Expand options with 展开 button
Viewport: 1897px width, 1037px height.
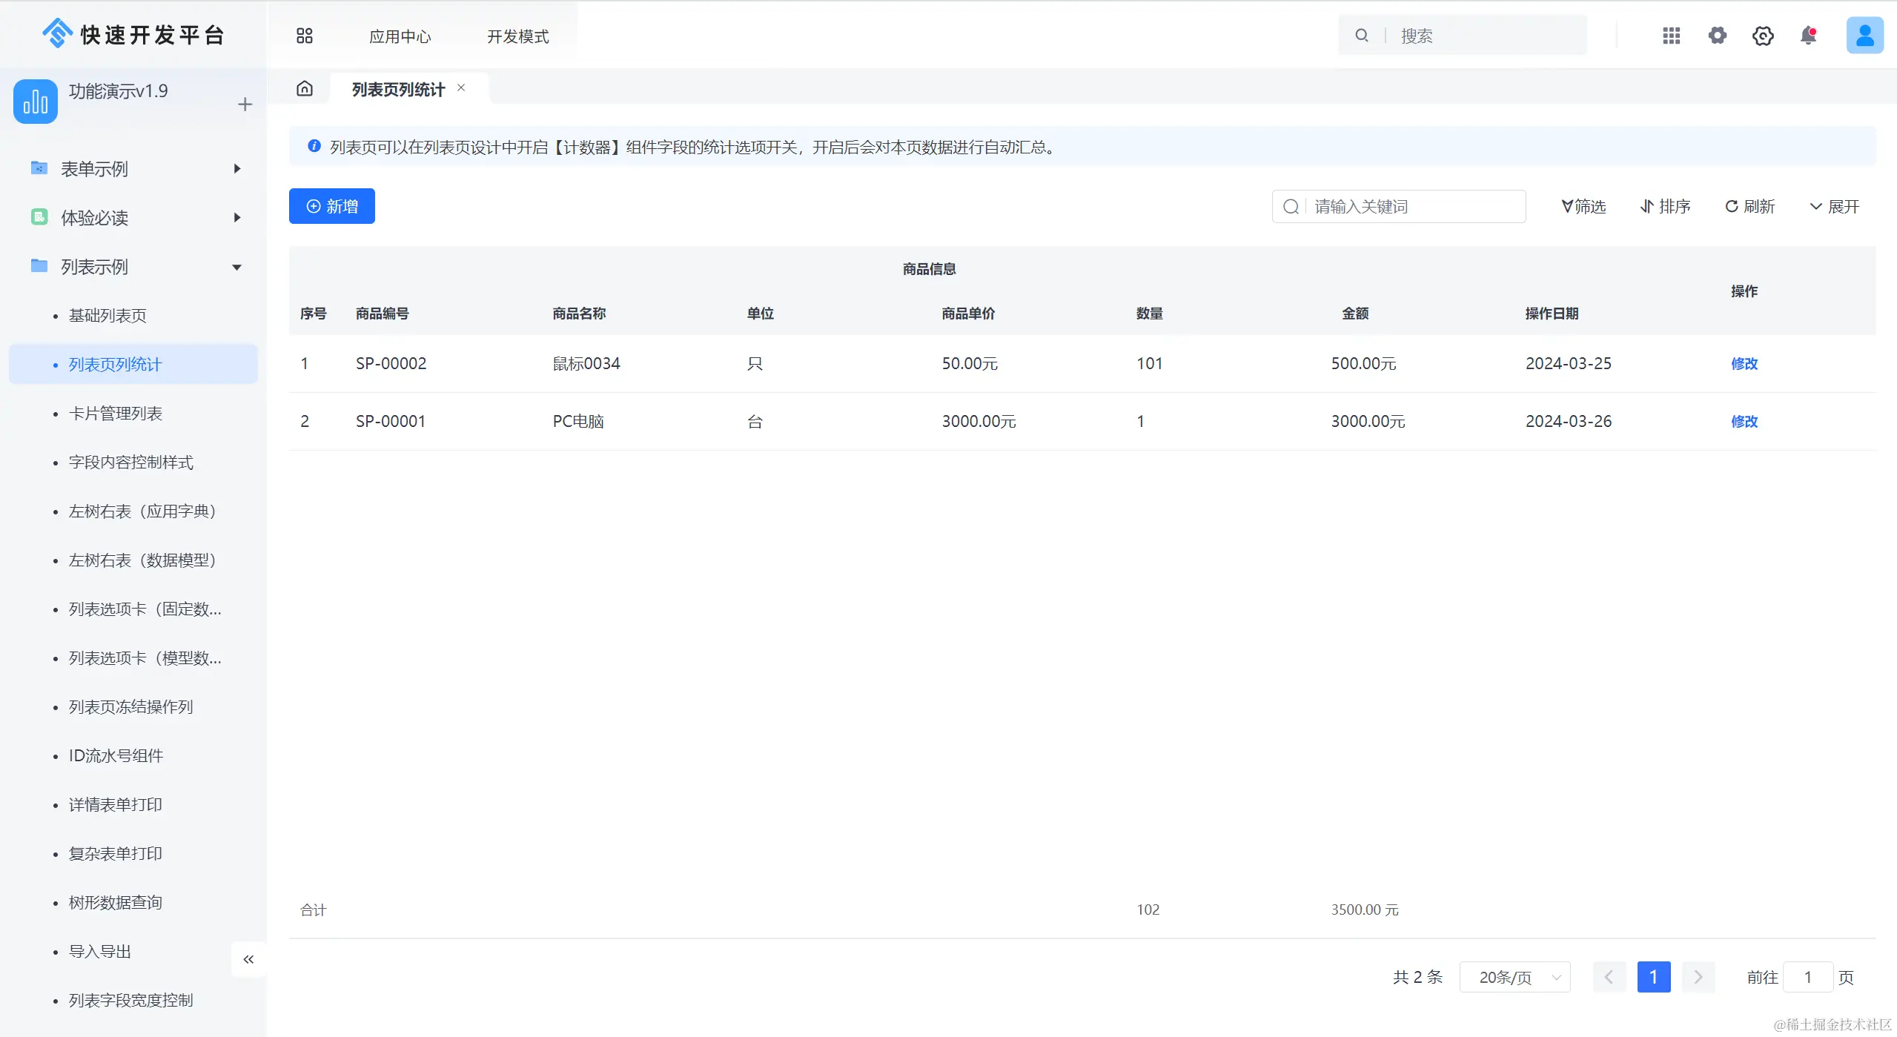1835,207
